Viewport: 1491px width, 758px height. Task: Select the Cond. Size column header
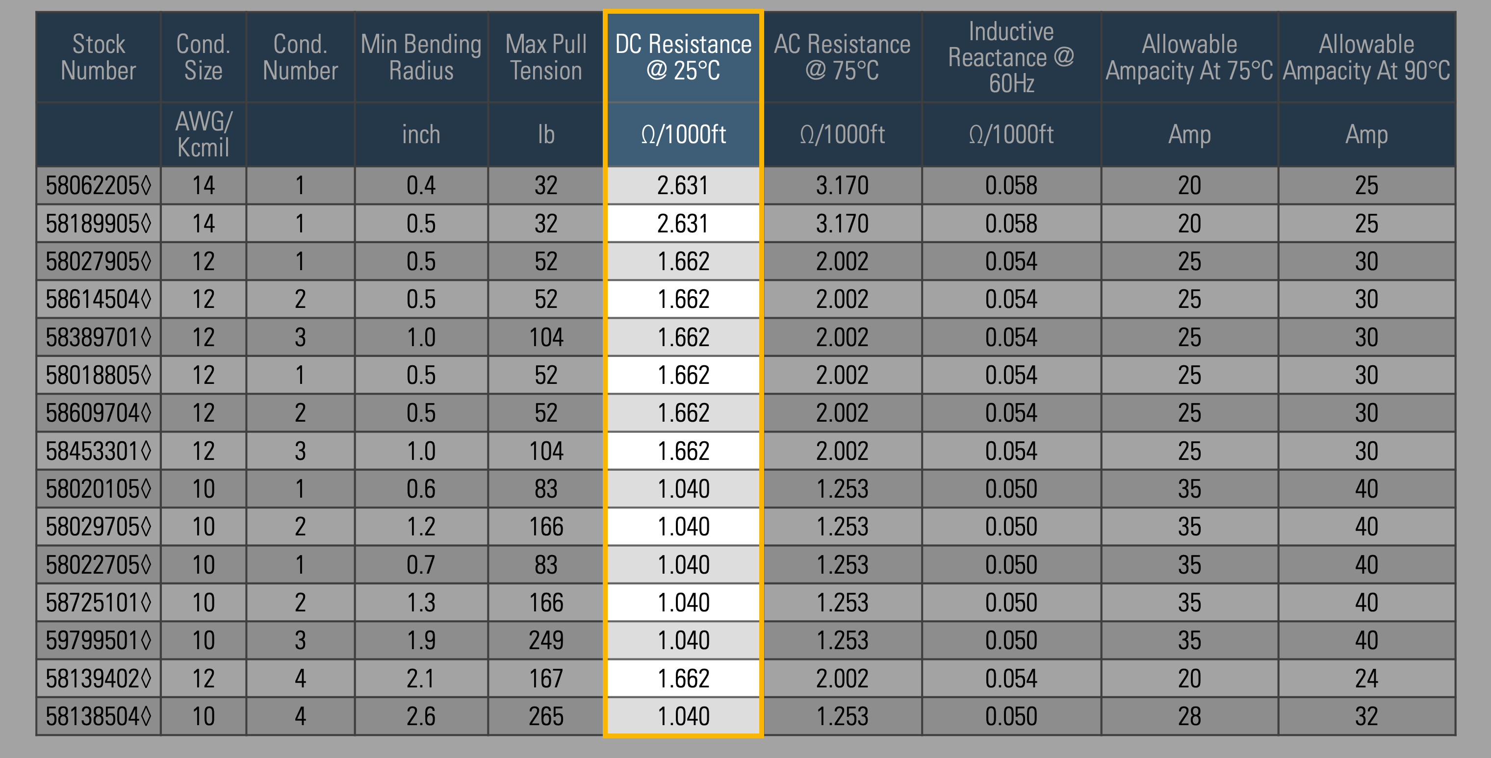pos(203,57)
